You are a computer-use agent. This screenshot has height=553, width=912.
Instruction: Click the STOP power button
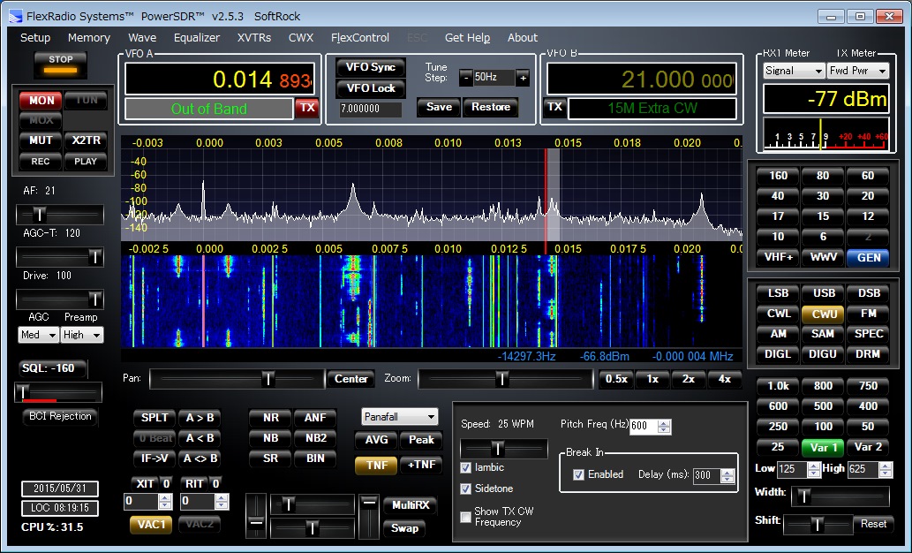(x=61, y=64)
